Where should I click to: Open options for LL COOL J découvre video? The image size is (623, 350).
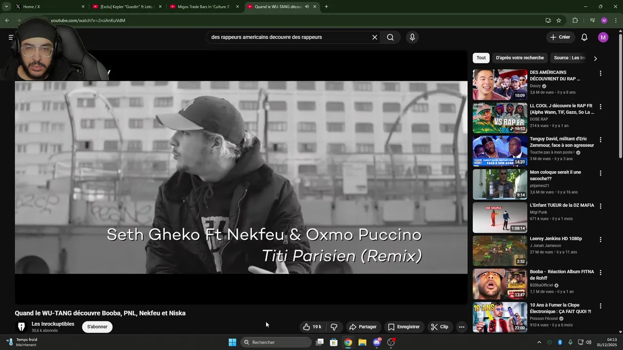[600, 106]
